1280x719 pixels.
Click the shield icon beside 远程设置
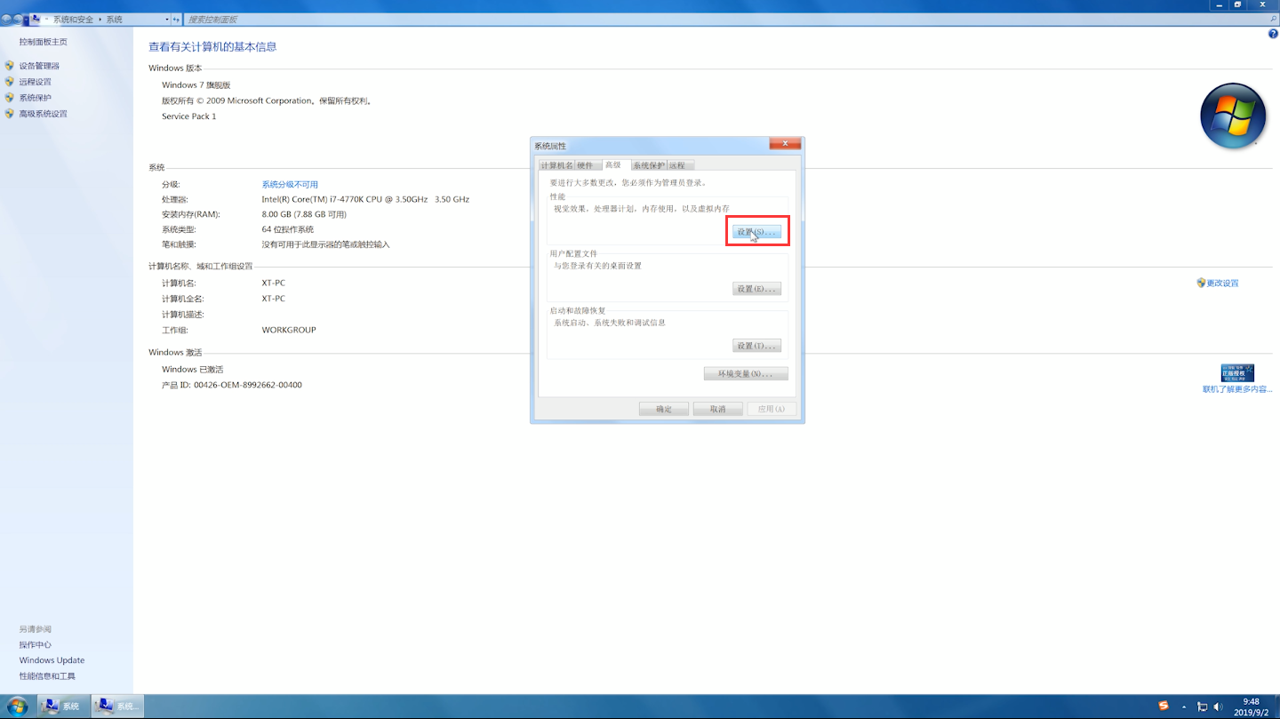[10, 82]
